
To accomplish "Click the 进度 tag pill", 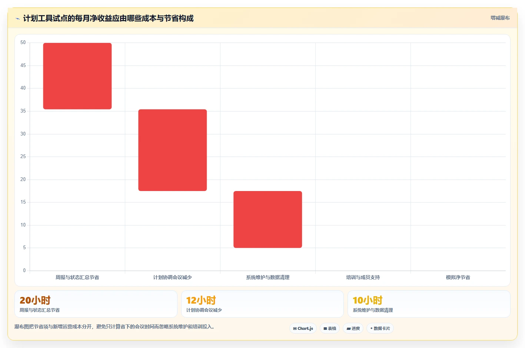I will [353, 328].
